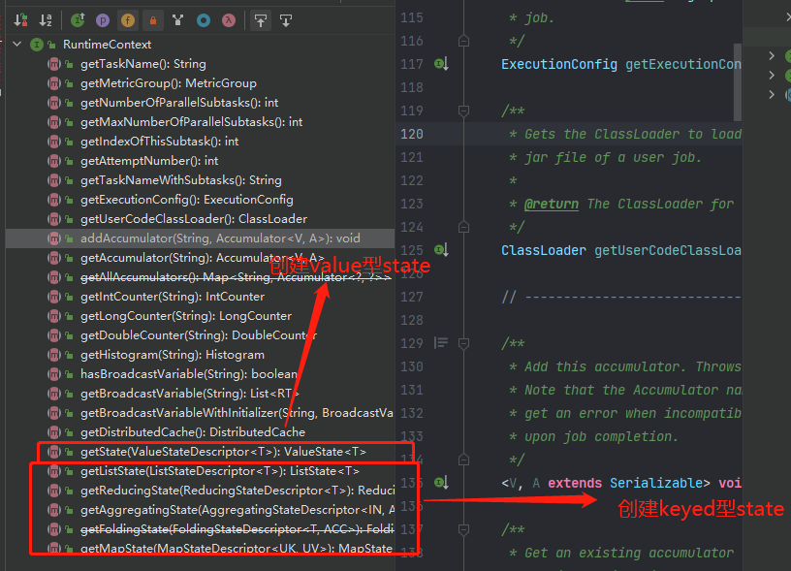Click method icon beside getMetricGroup()
This screenshot has width=791, height=571.
click(54, 83)
